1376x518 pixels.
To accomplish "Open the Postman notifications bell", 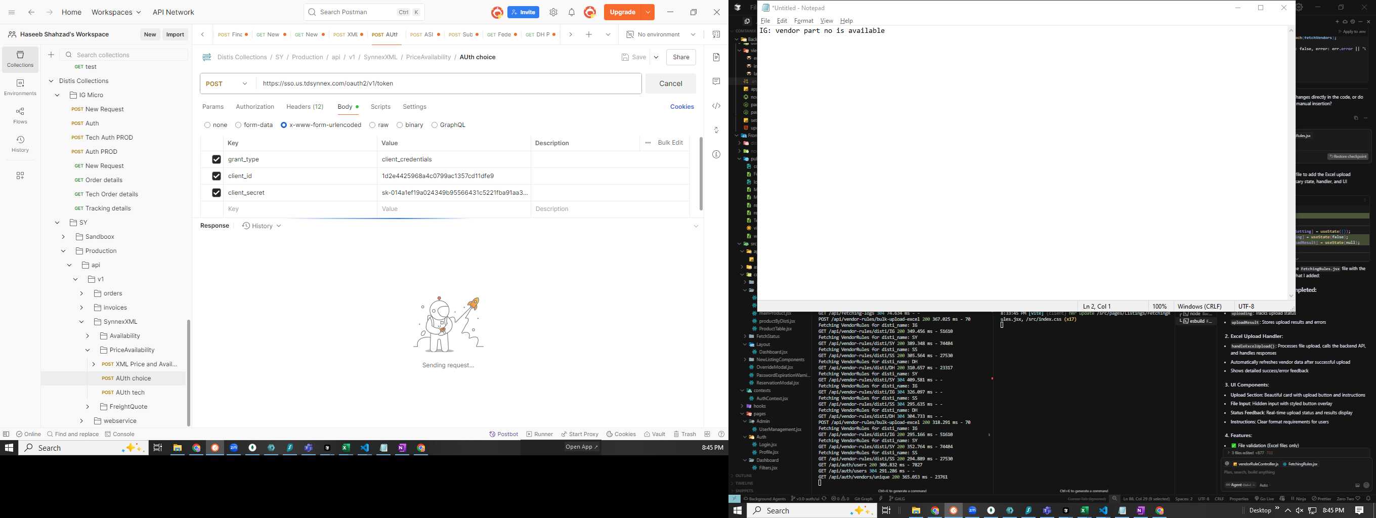I will click(572, 12).
